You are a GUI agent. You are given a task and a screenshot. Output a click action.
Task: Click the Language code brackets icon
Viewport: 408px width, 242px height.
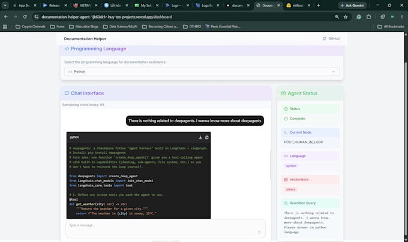pyautogui.click(x=286, y=156)
